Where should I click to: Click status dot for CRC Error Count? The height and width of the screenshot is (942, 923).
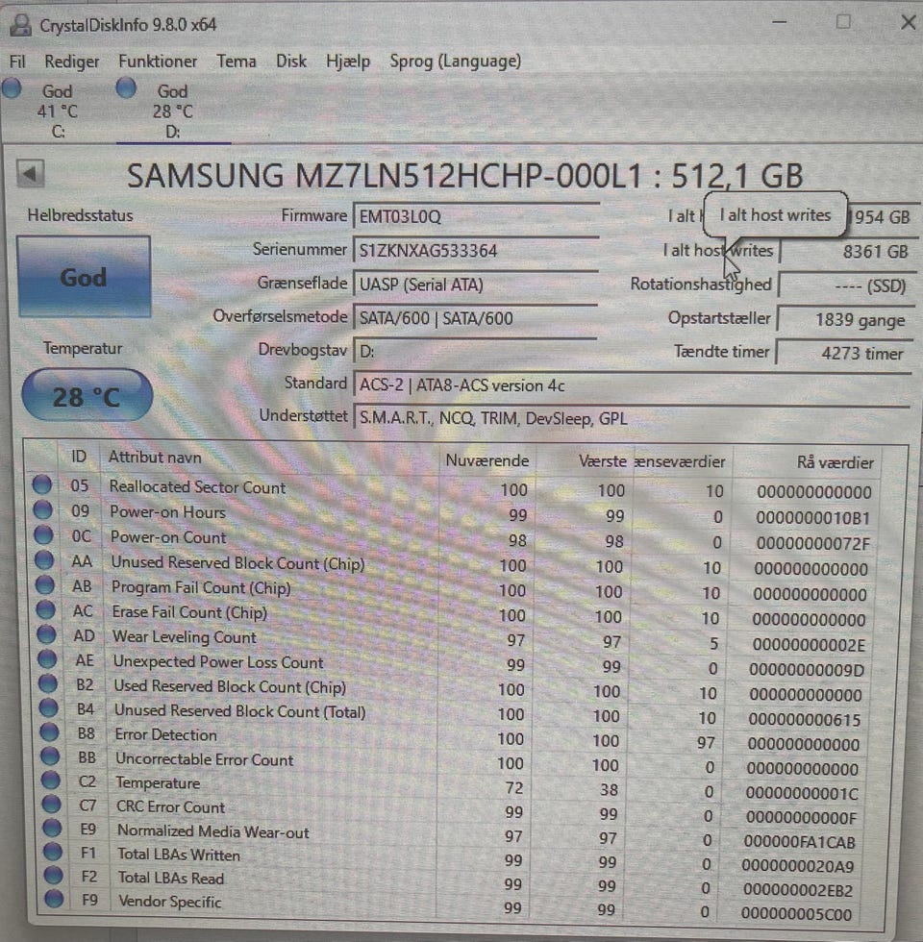point(51,805)
